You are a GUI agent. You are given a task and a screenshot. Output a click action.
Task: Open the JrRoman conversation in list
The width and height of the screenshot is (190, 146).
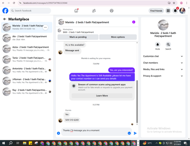pos(27,81)
